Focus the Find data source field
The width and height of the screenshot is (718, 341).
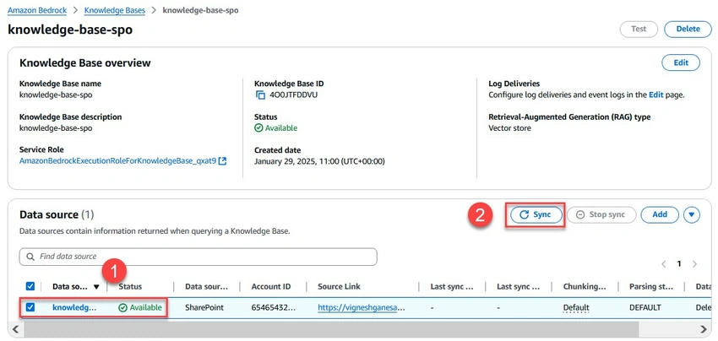[x=198, y=257]
